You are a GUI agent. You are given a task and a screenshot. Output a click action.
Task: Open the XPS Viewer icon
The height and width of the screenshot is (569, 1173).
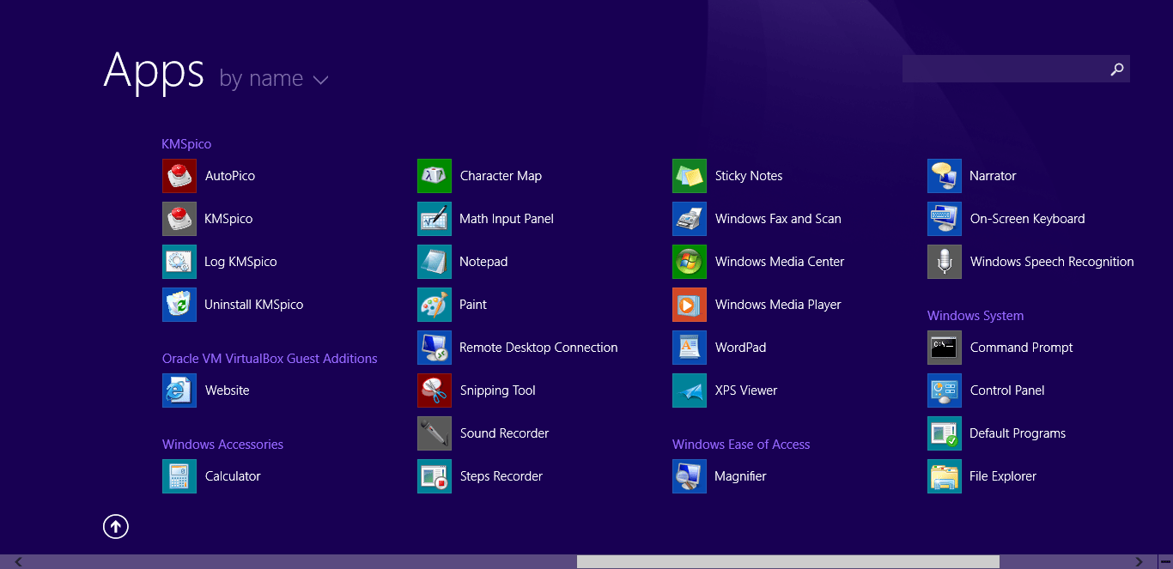[690, 390]
